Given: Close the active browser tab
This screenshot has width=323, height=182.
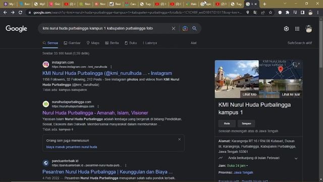Looking at the screenshot, I should coord(256,4).
